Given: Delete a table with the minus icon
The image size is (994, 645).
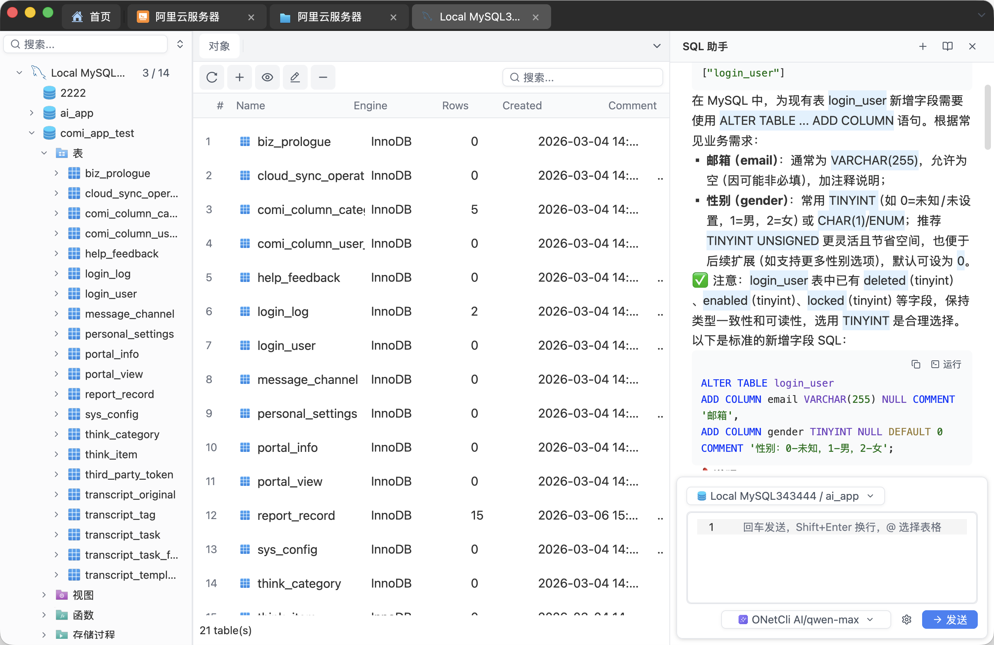Looking at the screenshot, I should click(x=323, y=77).
